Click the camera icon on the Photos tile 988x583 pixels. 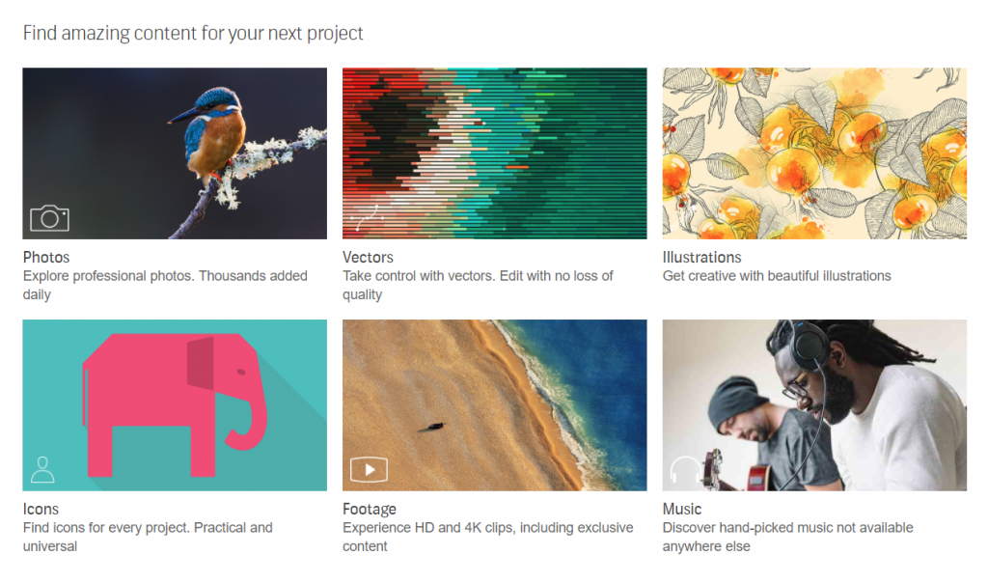[48, 218]
